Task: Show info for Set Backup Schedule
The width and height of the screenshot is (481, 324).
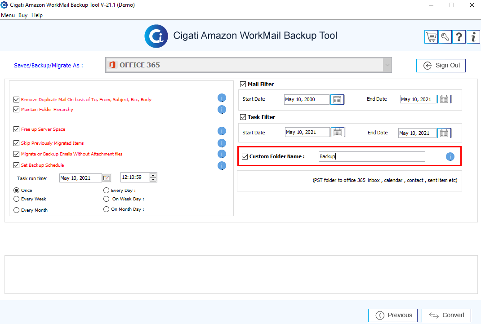Action: 222,165
